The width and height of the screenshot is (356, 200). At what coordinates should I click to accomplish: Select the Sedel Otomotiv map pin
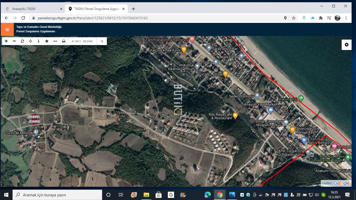point(257,96)
